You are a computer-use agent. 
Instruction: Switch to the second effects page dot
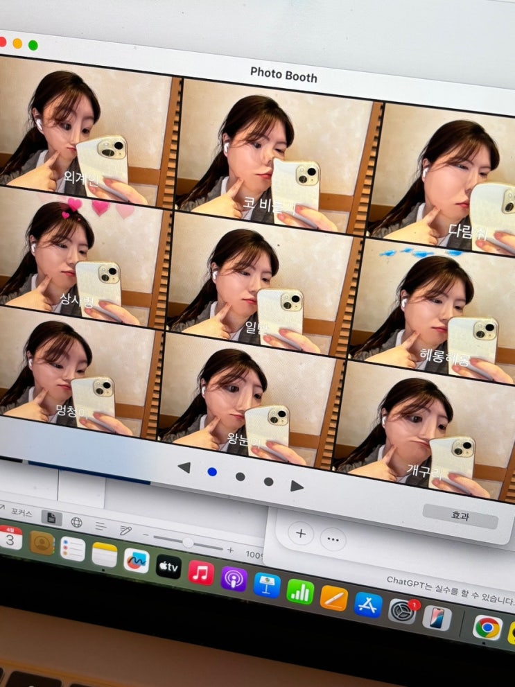[x=240, y=477]
